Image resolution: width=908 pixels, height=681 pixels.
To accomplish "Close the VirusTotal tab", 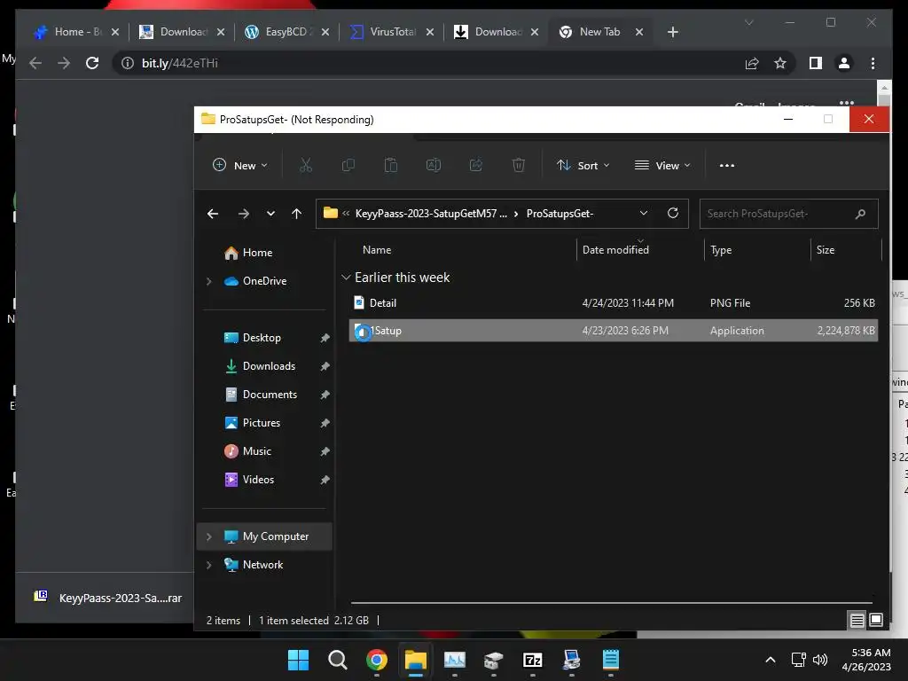I will [430, 32].
